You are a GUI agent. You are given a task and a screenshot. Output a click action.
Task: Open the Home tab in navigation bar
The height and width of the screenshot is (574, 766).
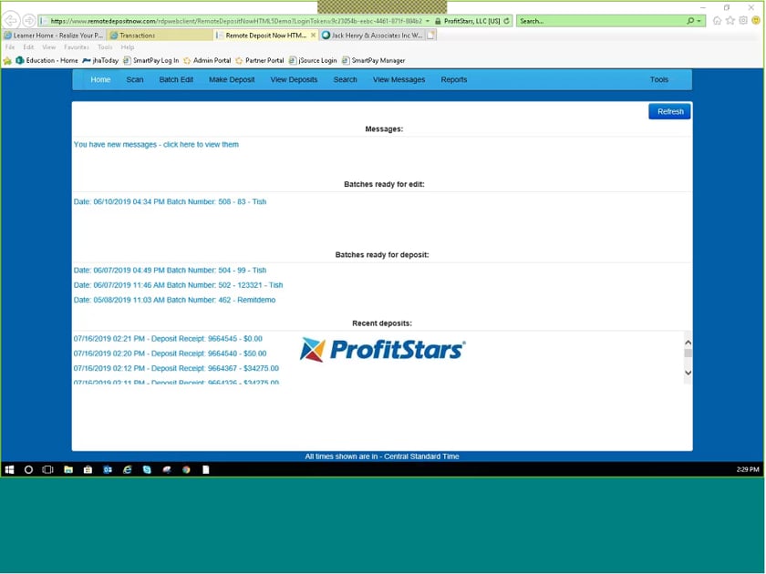point(100,79)
